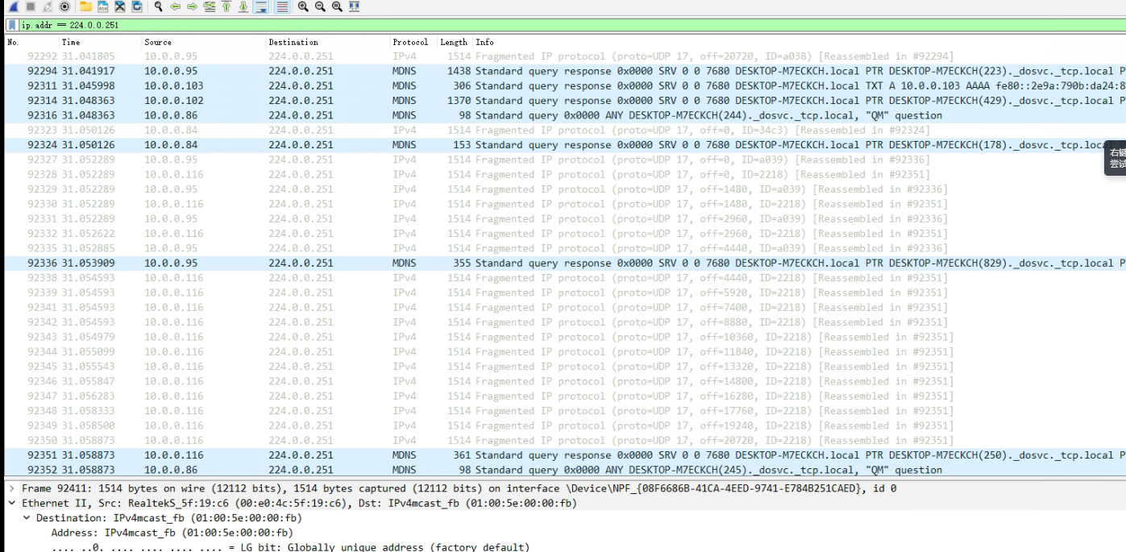1126x552 pixels.
Task: Select packet 92347 row
Action: [x=564, y=396]
